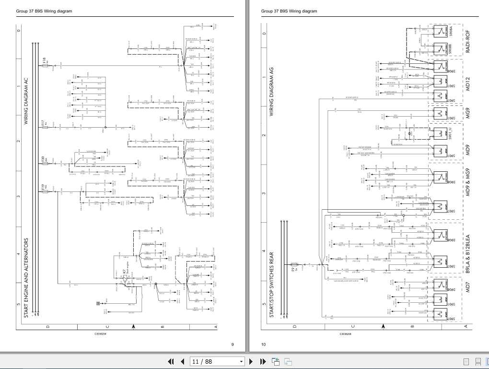Jump to the first page
This screenshot has width=489, height=369.
point(170,361)
